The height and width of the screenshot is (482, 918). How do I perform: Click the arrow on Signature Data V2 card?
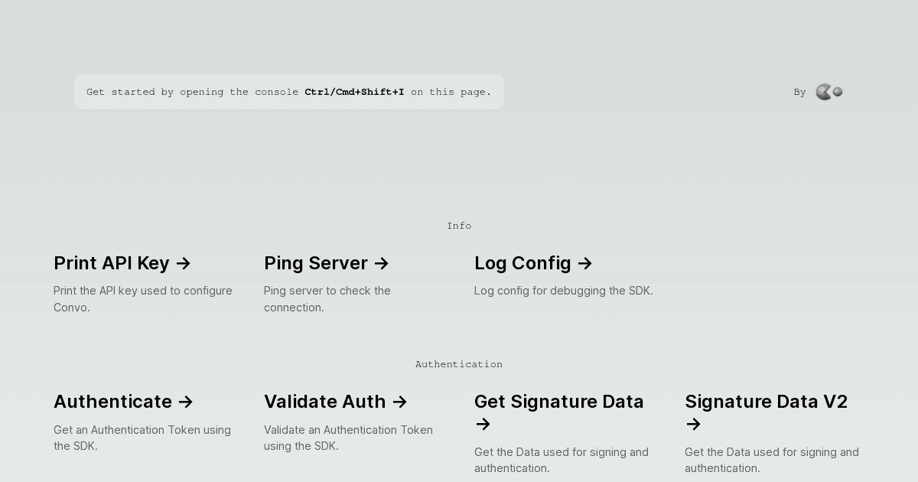click(x=693, y=425)
